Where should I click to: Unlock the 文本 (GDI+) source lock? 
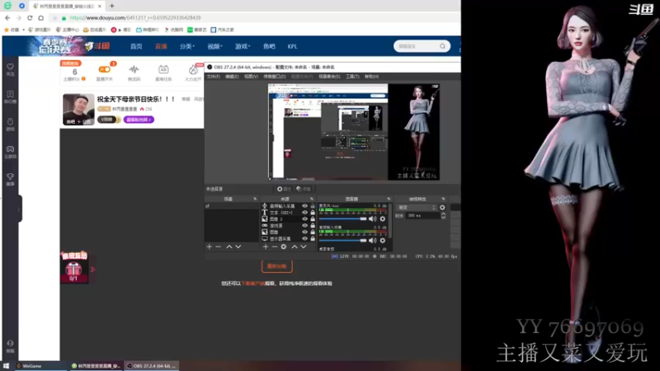[313, 213]
